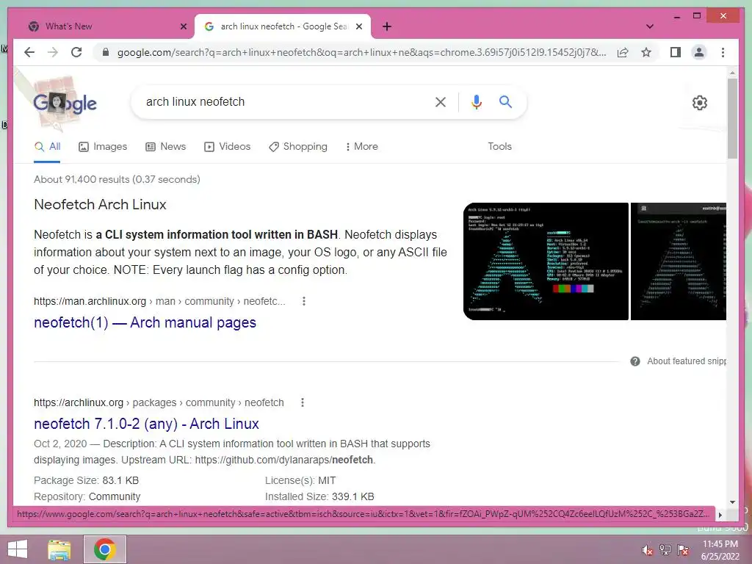
Task: Clear the search box with the X icon
Action: 441,101
